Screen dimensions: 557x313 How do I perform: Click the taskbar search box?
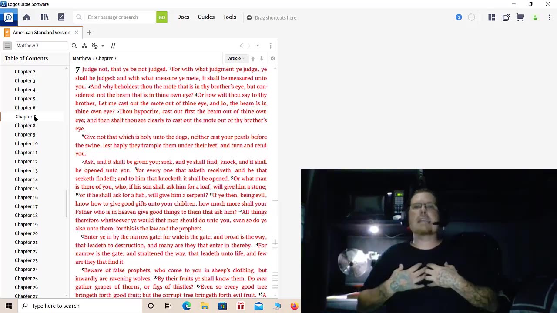(80, 306)
